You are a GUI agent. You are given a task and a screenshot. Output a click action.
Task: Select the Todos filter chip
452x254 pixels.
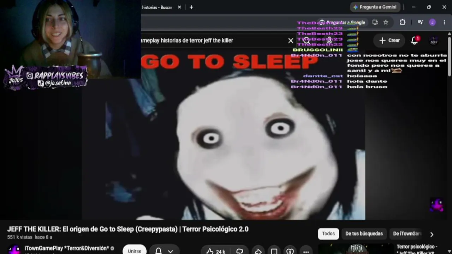coord(328,234)
